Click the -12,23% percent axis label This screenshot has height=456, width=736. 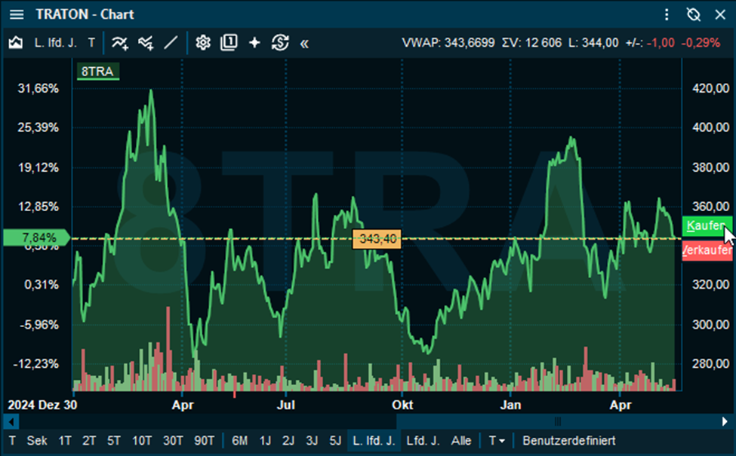36,364
